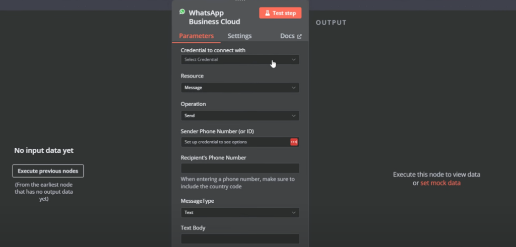The width and height of the screenshot is (516, 247).
Task: Open the Select Credential dropdown
Action: pyautogui.click(x=240, y=59)
